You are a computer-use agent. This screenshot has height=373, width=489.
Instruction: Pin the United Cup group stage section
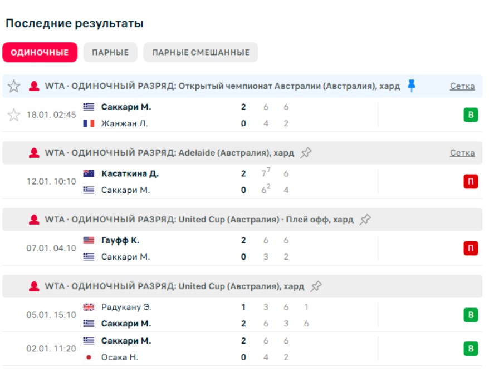coord(316,286)
